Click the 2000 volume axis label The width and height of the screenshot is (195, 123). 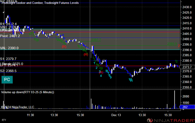tap(186, 96)
